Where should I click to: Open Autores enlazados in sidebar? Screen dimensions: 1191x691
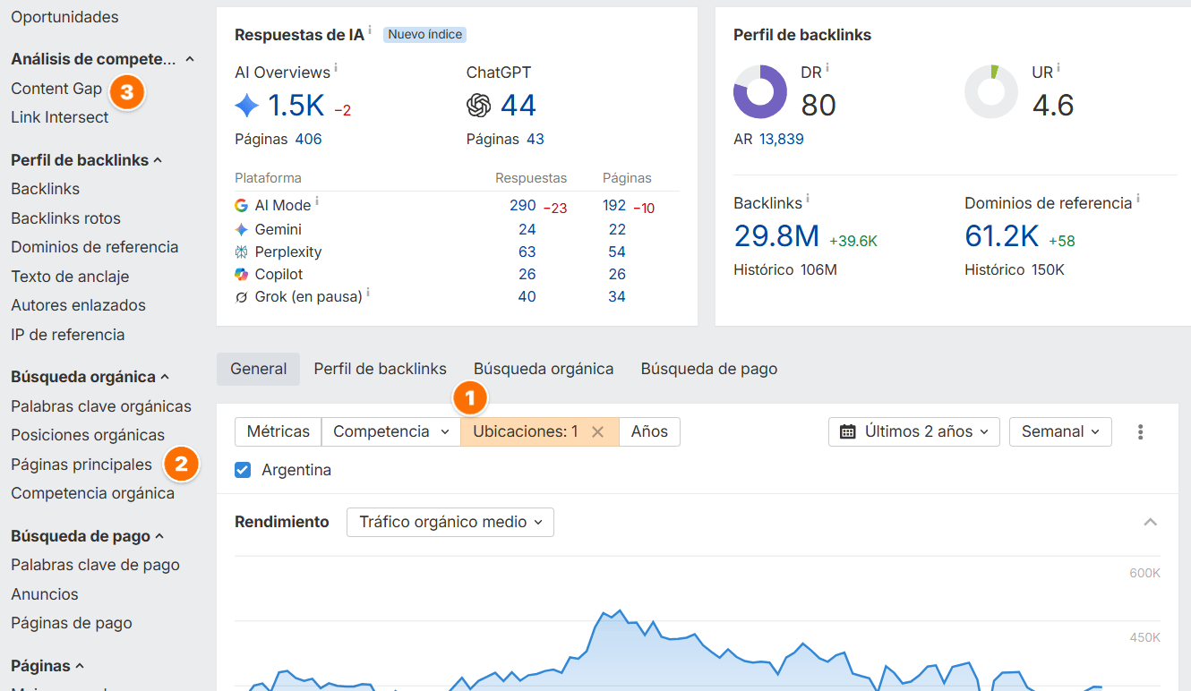(x=78, y=305)
